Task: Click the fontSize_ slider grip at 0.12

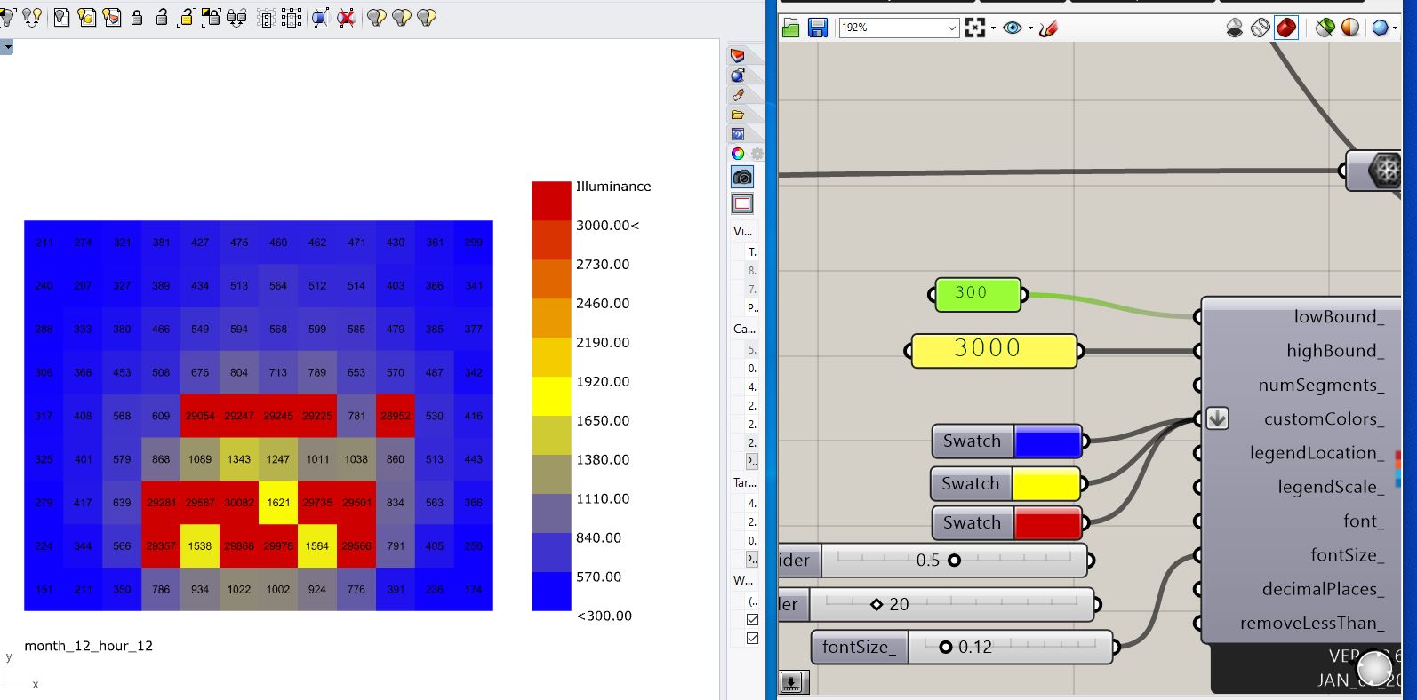Action: pyautogui.click(x=945, y=647)
